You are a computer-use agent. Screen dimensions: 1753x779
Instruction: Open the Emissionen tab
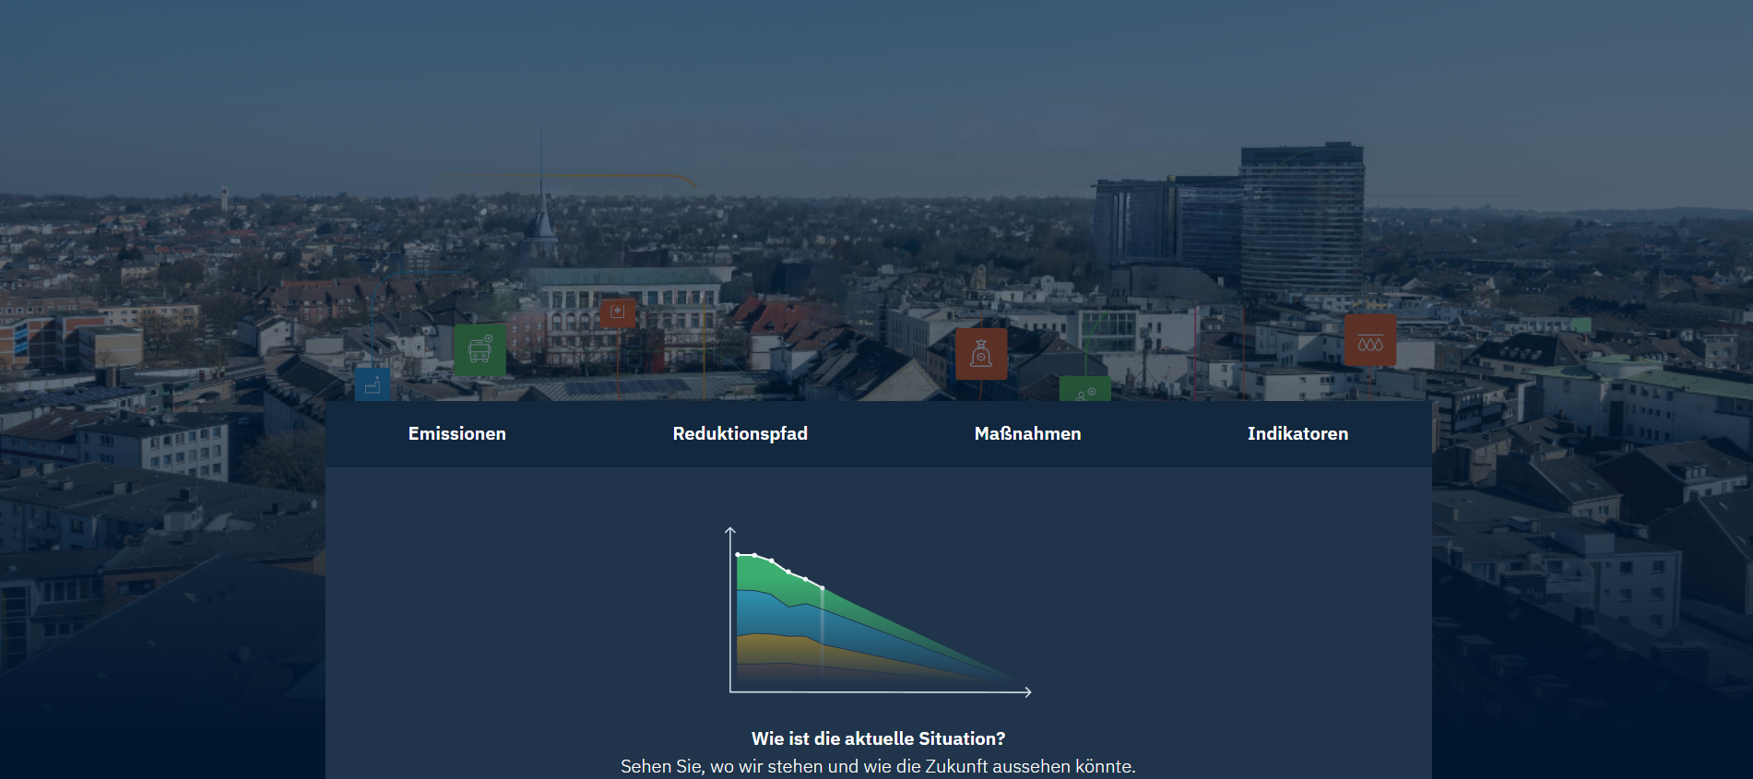click(x=456, y=433)
